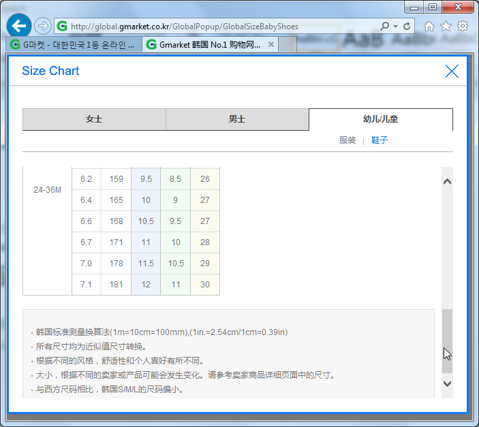Click the browser Back arrow button

click(19, 26)
